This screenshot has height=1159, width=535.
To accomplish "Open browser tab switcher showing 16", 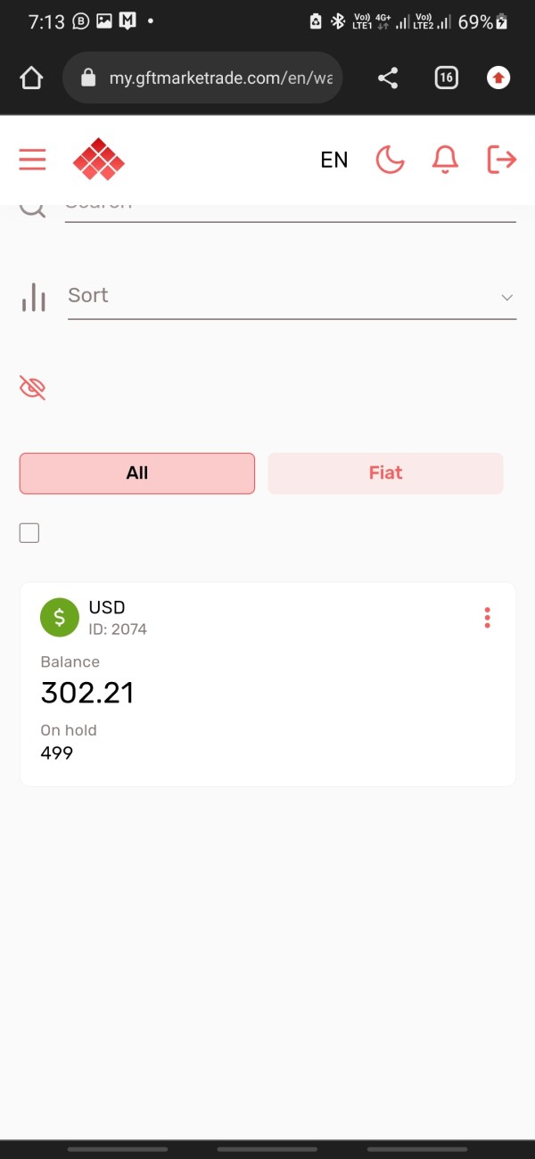I will [446, 78].
